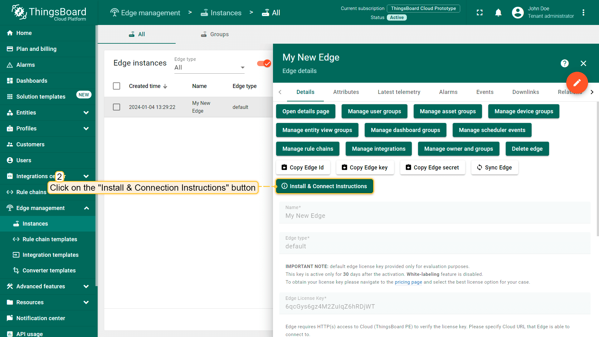599x337 pixels.
Task: Open edge details help icon
Action: pos(564,63)
